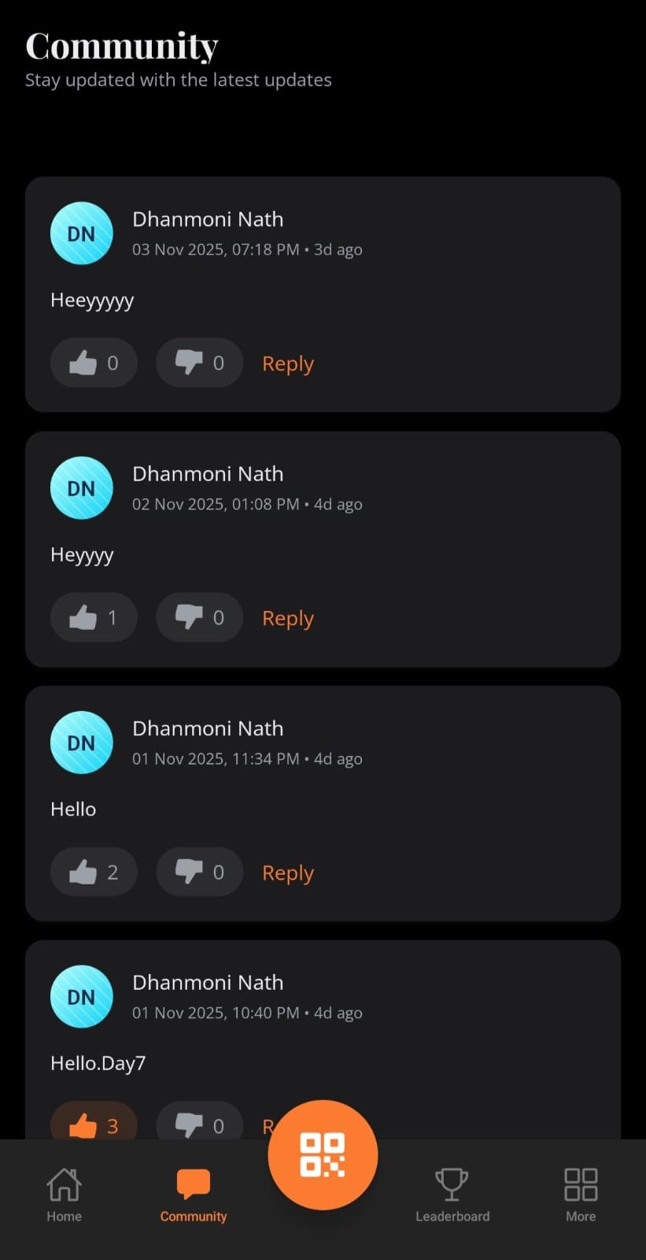Open the orange QR code scanner button
The image size is (646, 1260).
[x=323, y=1154]
